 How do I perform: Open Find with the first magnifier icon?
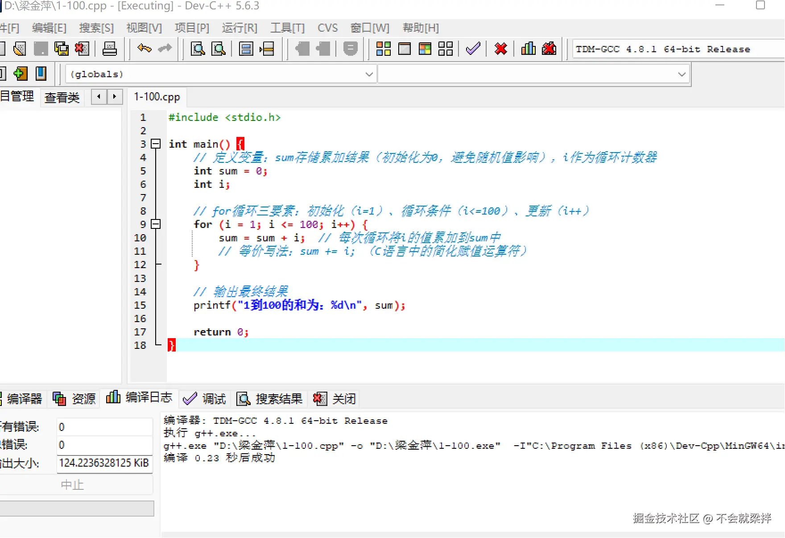tap(198, 49)
